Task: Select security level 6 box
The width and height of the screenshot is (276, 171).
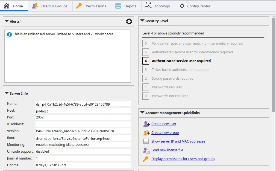Action: pyautogui.click(x=146, y=44)
